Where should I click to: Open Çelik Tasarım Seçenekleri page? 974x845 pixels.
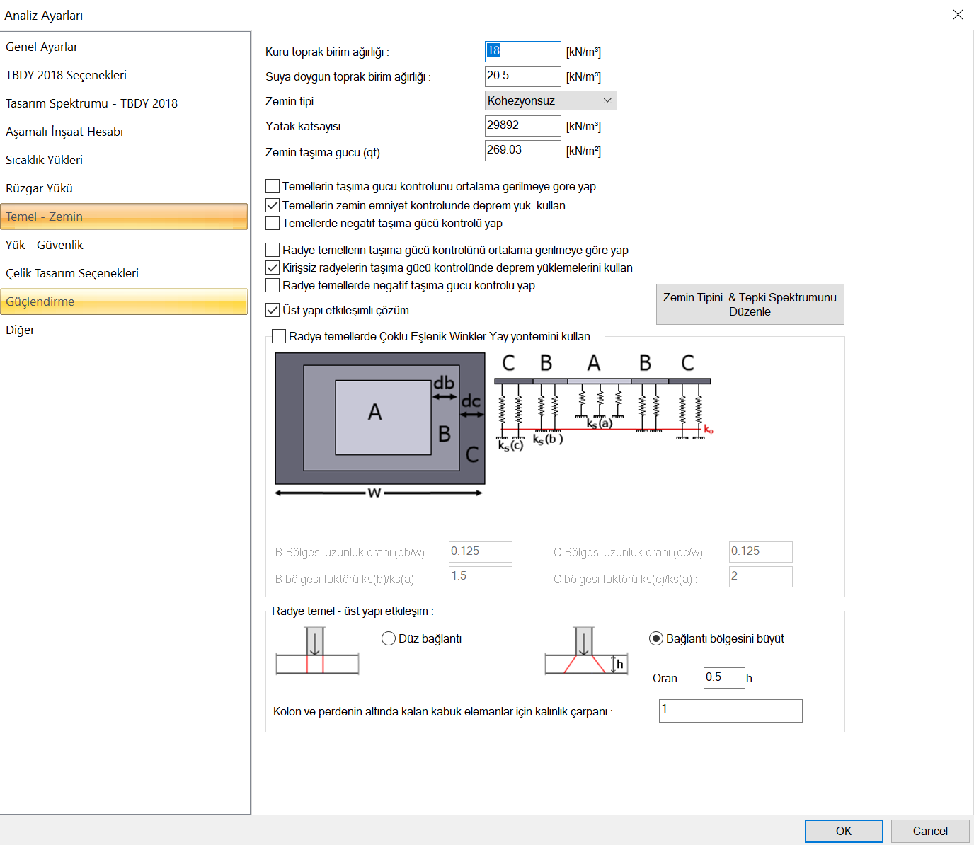point(124,273)
